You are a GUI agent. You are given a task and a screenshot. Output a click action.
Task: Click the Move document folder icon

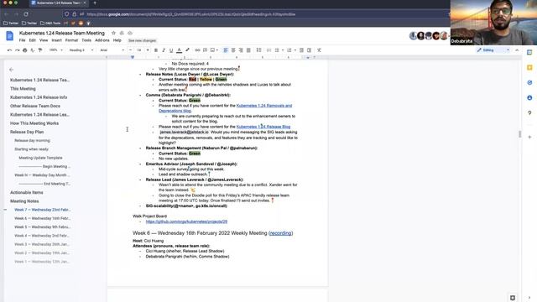[122, 33]
